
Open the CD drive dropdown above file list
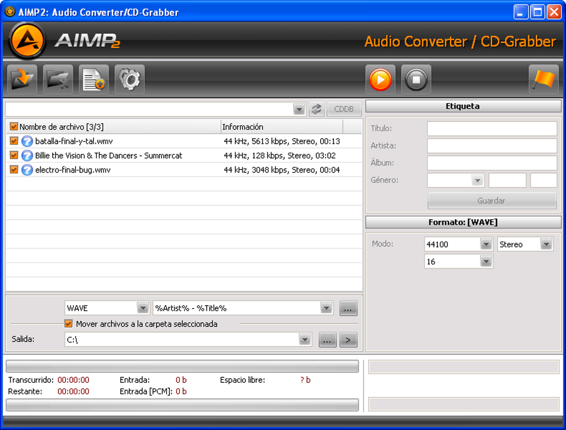(x=299, y=109)
